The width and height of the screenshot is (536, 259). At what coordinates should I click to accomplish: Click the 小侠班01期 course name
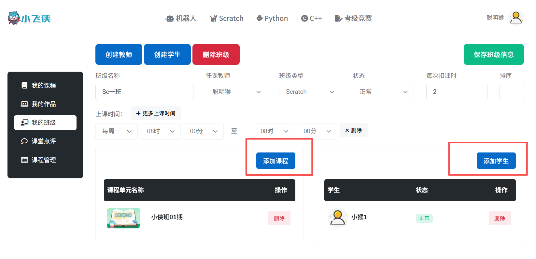167,217
